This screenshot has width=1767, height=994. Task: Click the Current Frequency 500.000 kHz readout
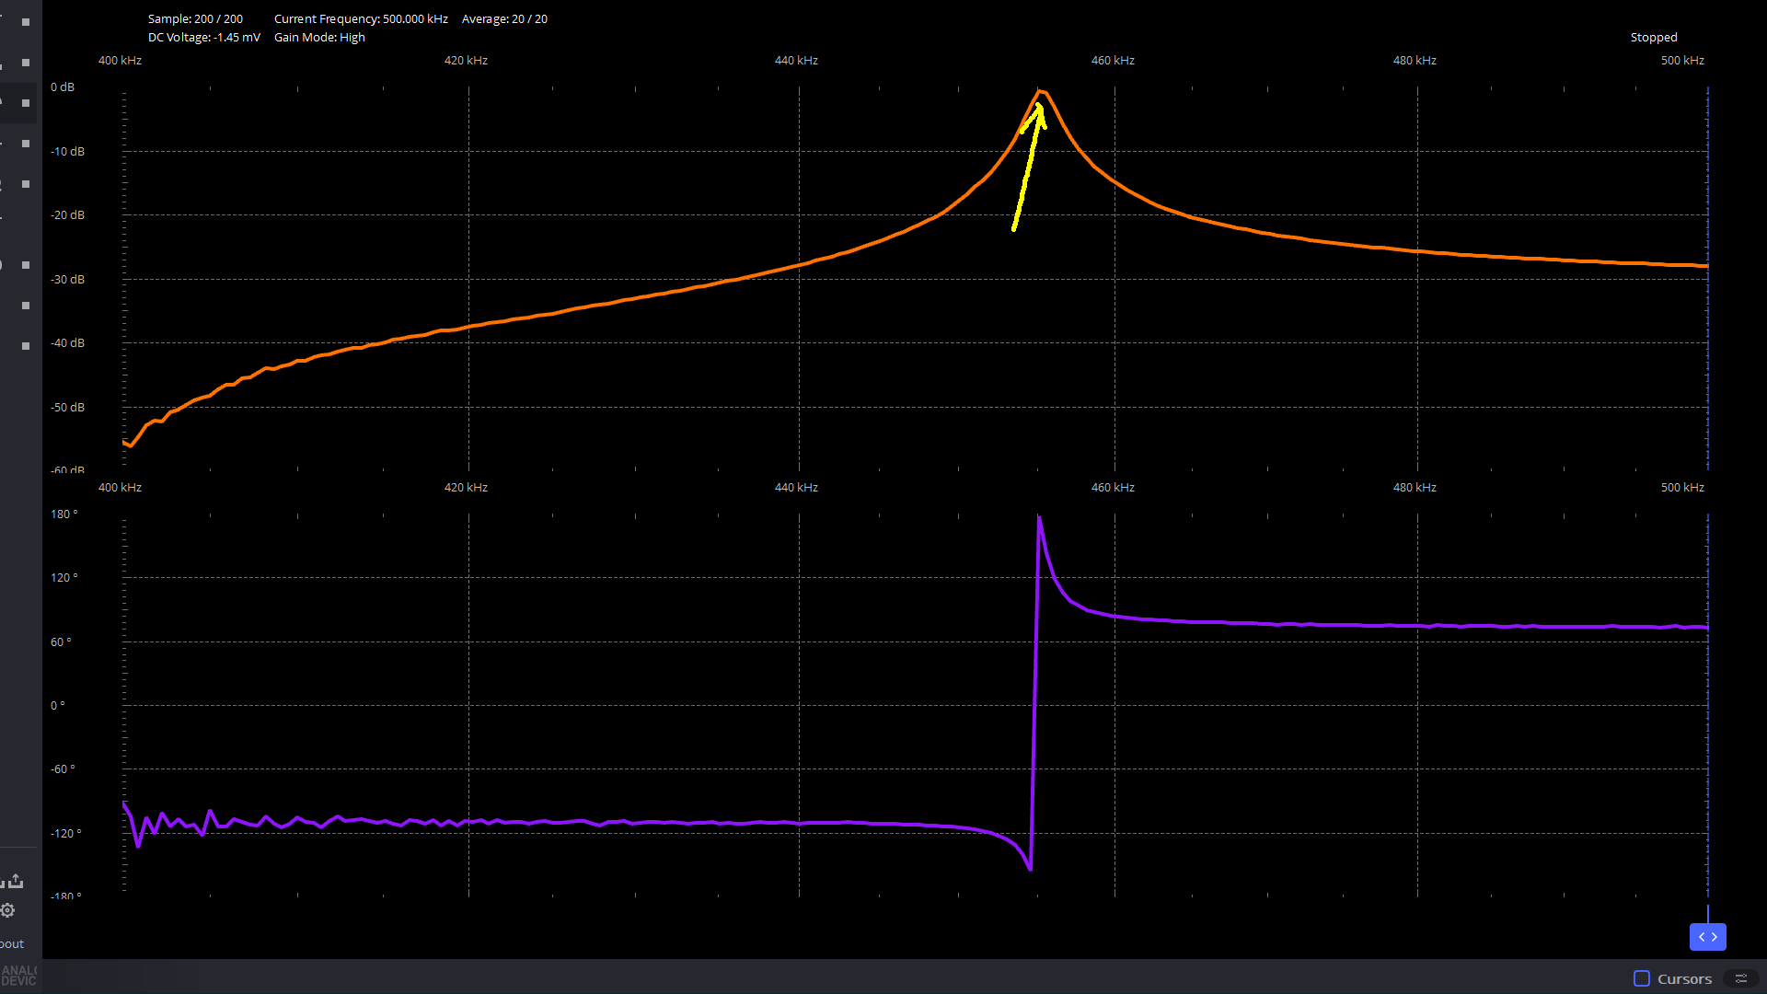[x=361, y=19]
